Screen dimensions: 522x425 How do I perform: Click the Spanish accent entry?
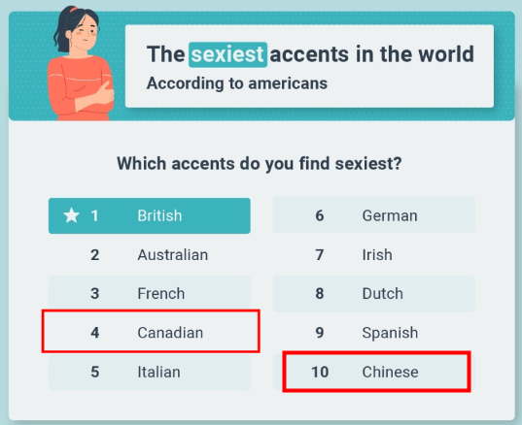pos(374,333)
